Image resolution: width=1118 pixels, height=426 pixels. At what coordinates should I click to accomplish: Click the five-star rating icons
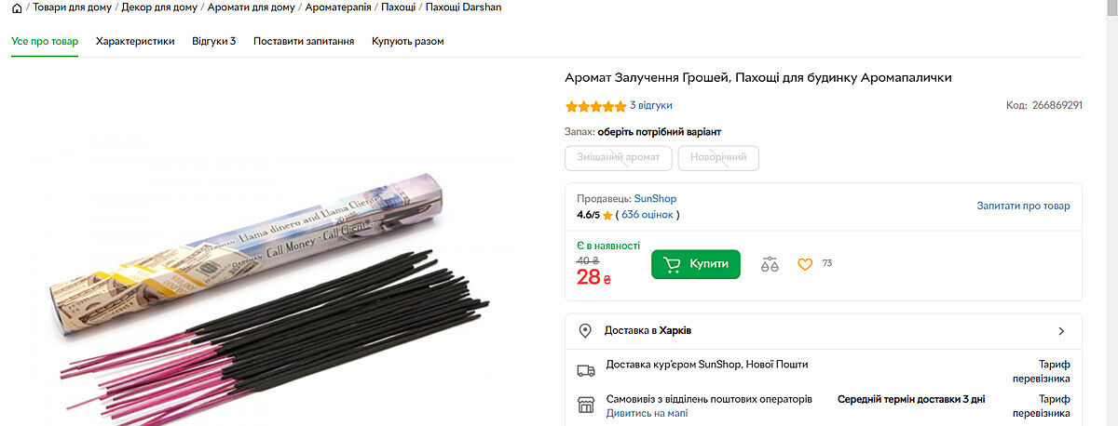click(x=595, y=106)
